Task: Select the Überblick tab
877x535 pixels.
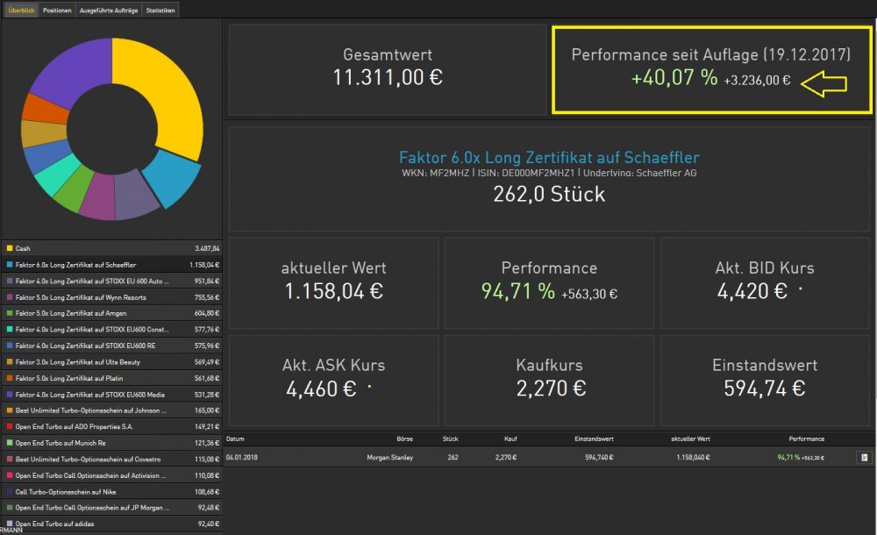Action: point(20,11)
